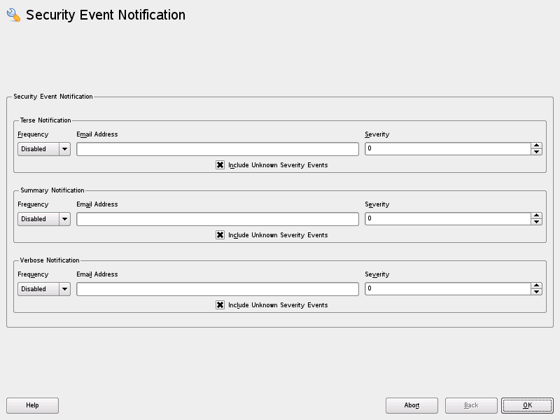Increase Severity using the Terse Notification up arrow
This screenshot has width=560, height=420.
[535, 146]
